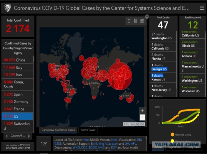207x154 pixels.
Task: Select the Washington US recovered entry
Action: pyautogui.click(x=192, y=79)
